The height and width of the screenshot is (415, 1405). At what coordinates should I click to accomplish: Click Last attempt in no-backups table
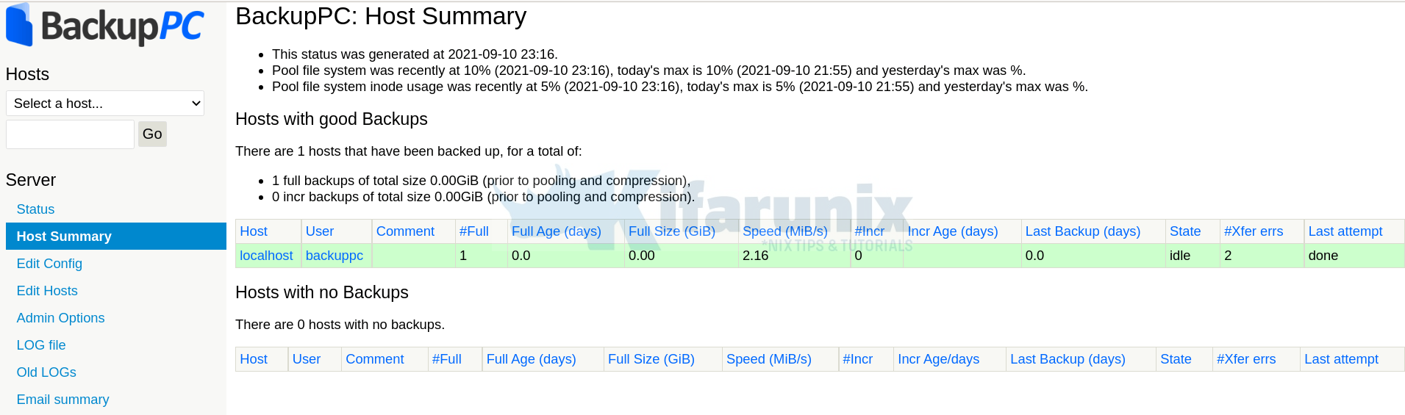(x=1341, y=359)
